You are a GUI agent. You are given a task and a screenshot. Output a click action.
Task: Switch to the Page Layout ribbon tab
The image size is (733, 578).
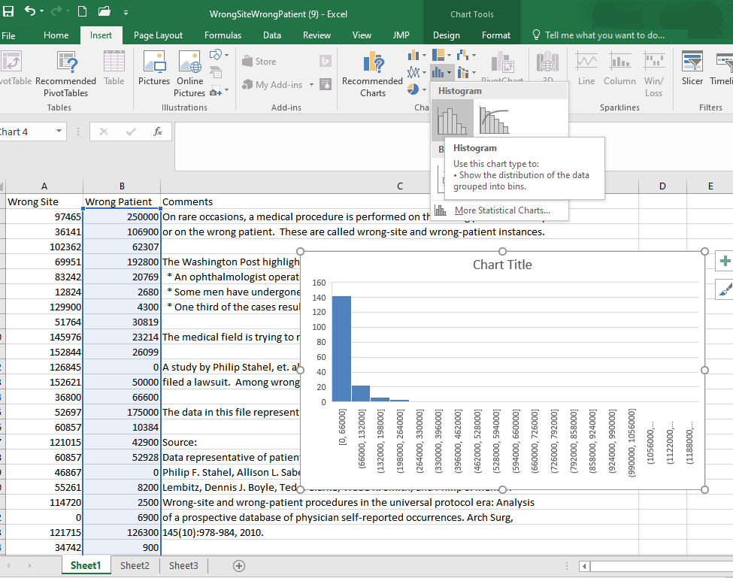(158, 35)
